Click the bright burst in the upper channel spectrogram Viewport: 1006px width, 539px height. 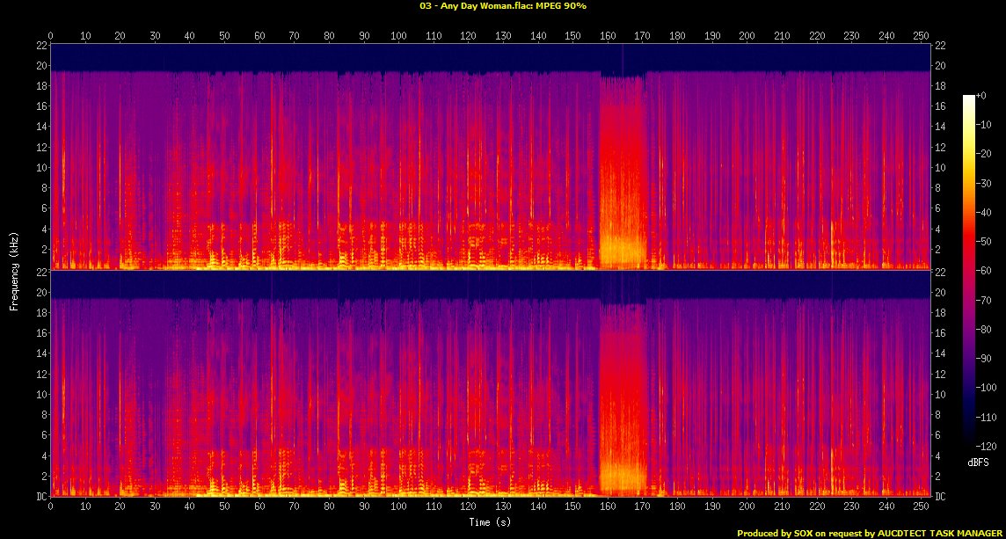coord(623,176)
